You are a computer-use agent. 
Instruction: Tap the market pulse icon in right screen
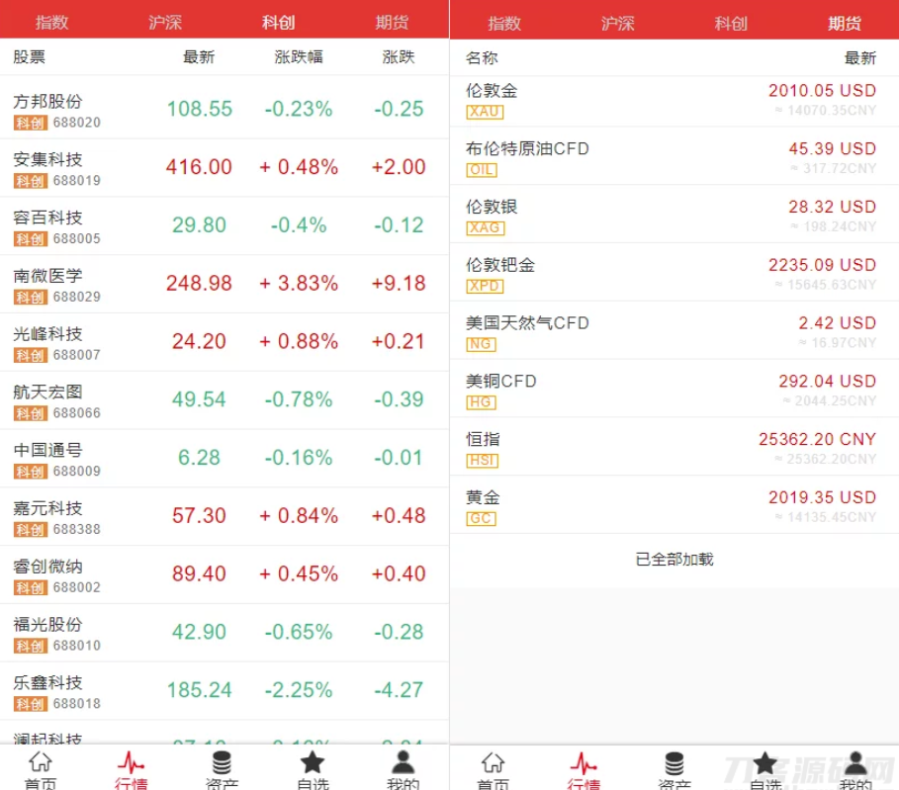pos(584,763)
